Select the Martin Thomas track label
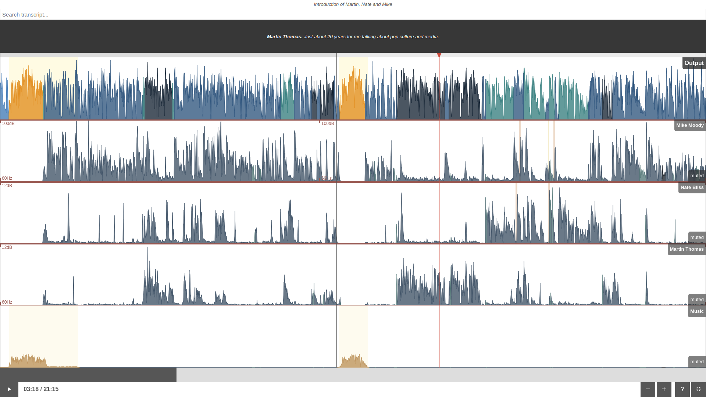Image resolution: width=706 pixels, height=397 pixels. click(687, 249)
